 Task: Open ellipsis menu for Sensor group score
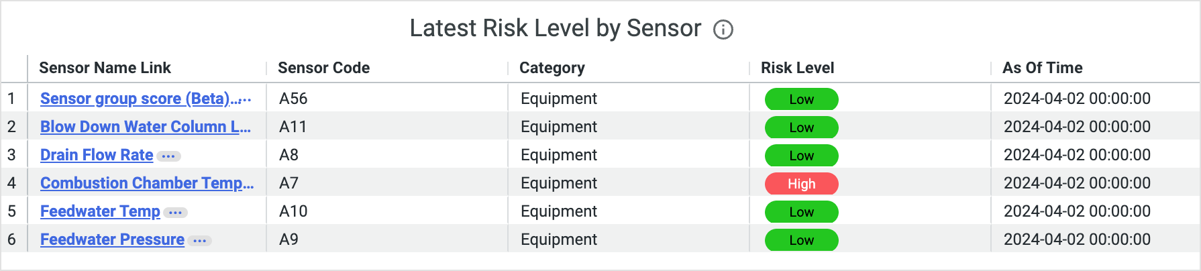245,99
